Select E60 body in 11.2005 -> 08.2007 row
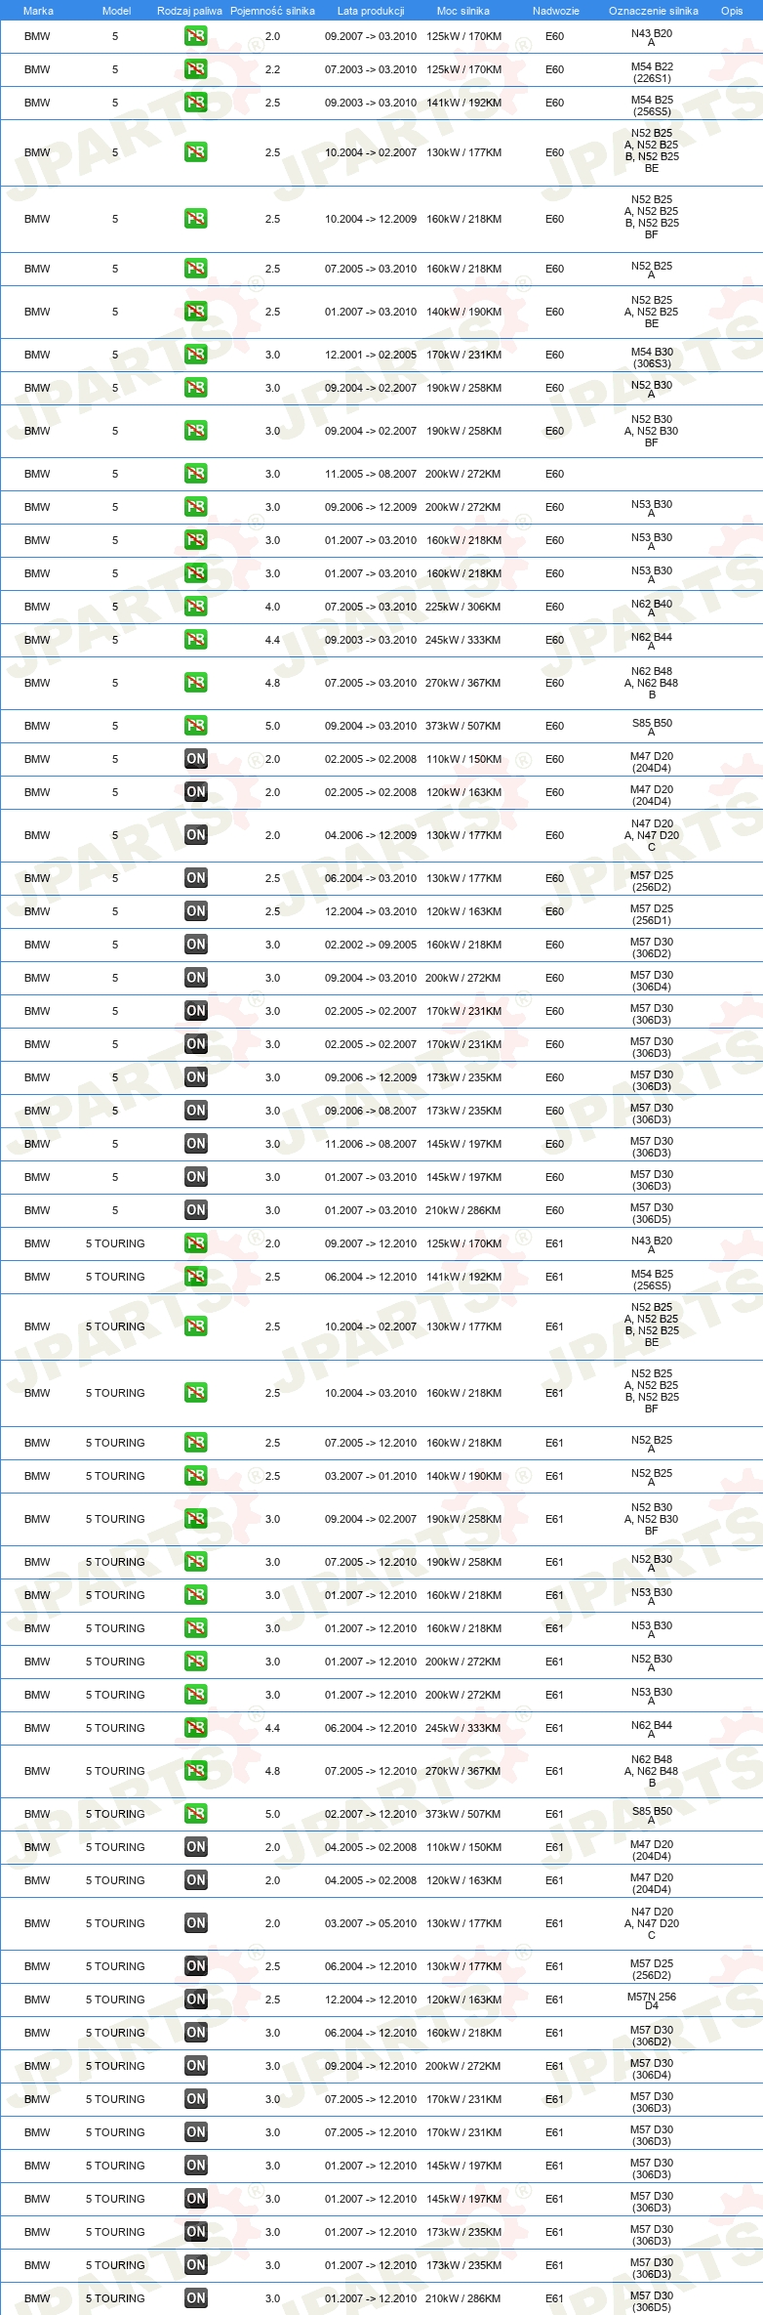Screen dimensions: 763x2315 tap(554, 474)
